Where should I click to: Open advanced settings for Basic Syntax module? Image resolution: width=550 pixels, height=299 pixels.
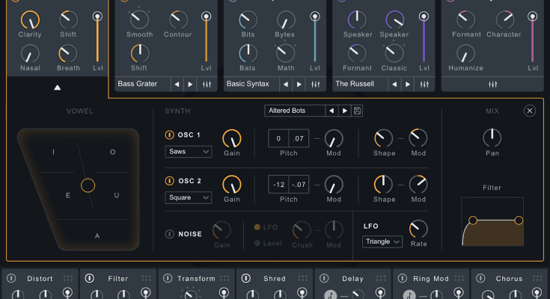click(x=316, y=84)
